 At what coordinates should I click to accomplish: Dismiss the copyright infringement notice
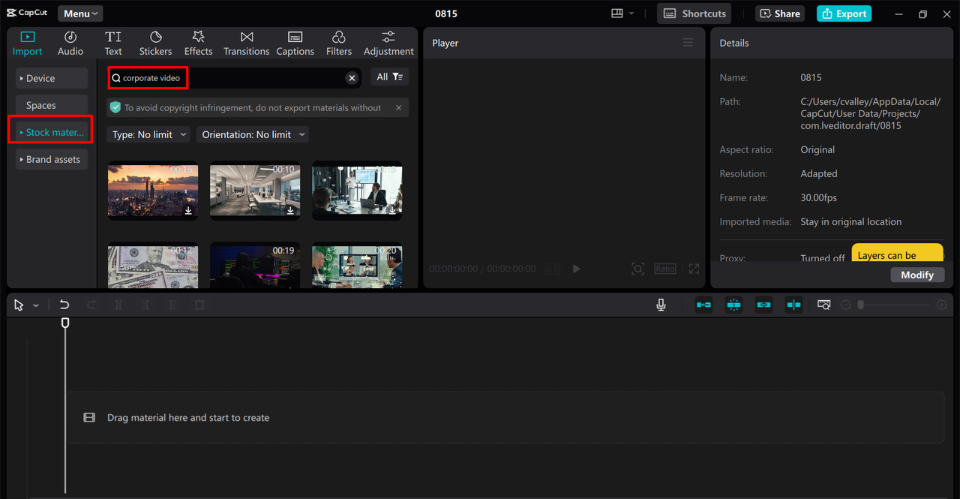pos(398,107)
